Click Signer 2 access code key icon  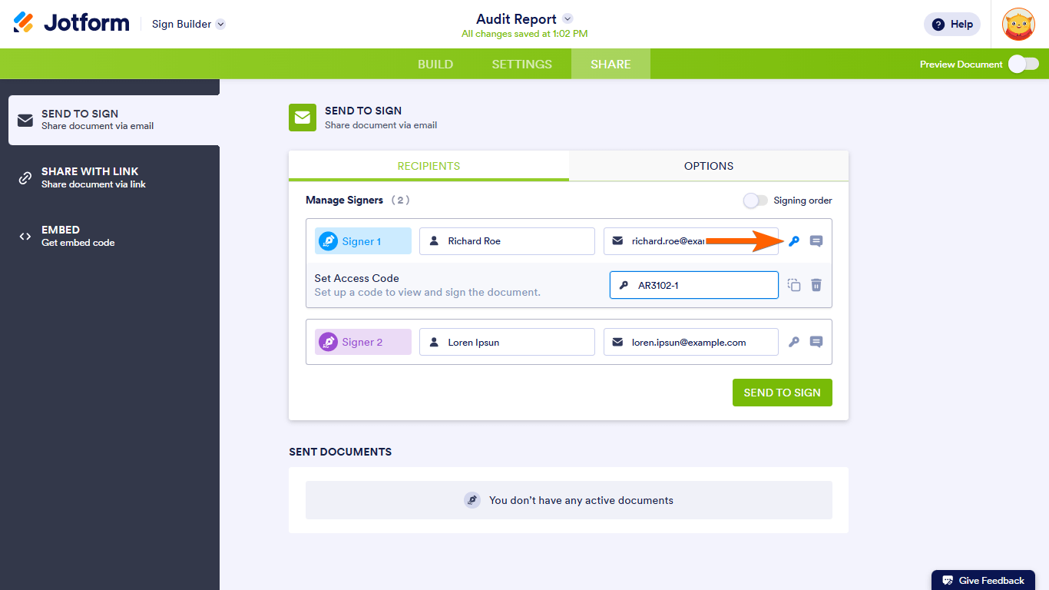click(794, 342)
